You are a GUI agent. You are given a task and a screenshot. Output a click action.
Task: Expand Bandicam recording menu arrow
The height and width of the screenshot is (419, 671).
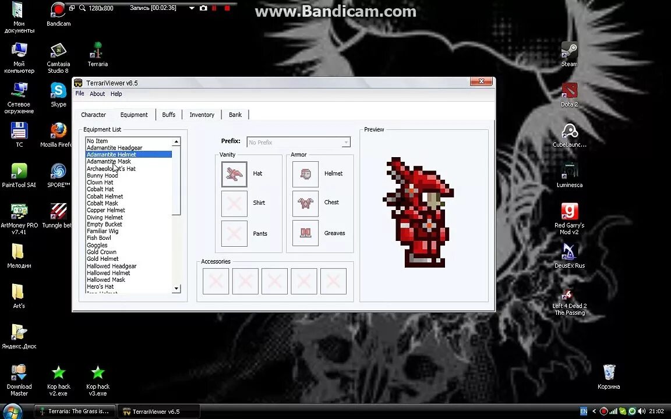tap(192, 8)
